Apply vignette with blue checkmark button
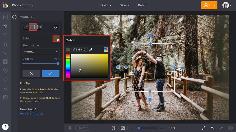This screenshot has height=132, width=236. (x=50, y=73)
